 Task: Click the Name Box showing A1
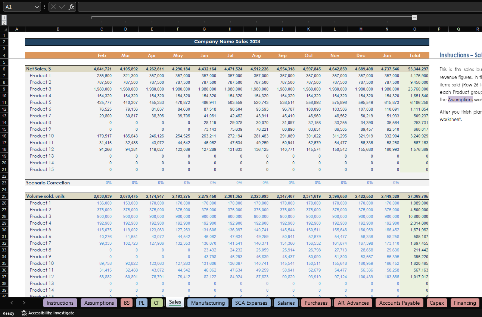pyautogui.click(x=19, y=7)
